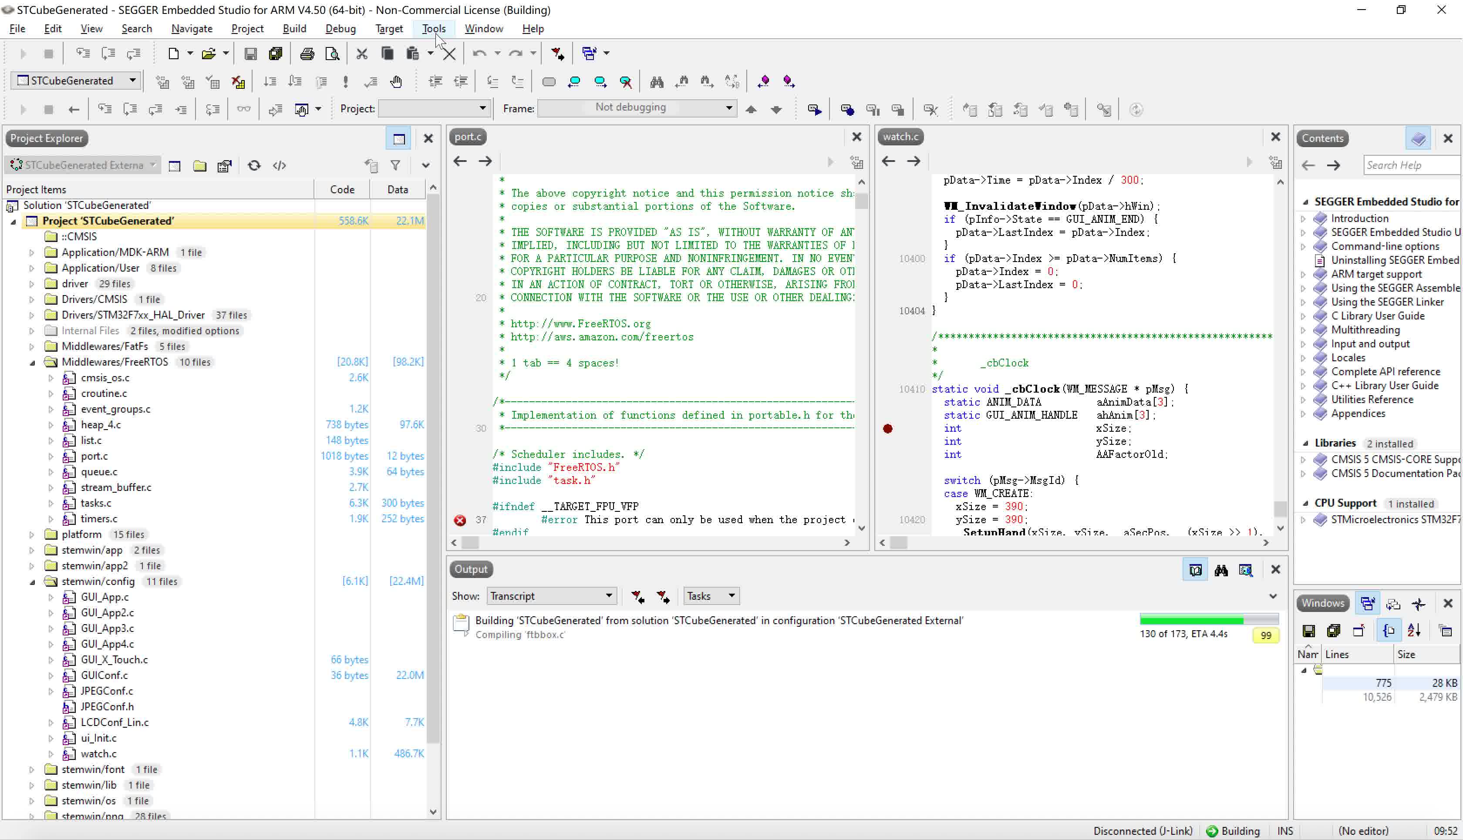Click the Cut scissors icon
The image size is (1463, 840).
tap(362, 54)
